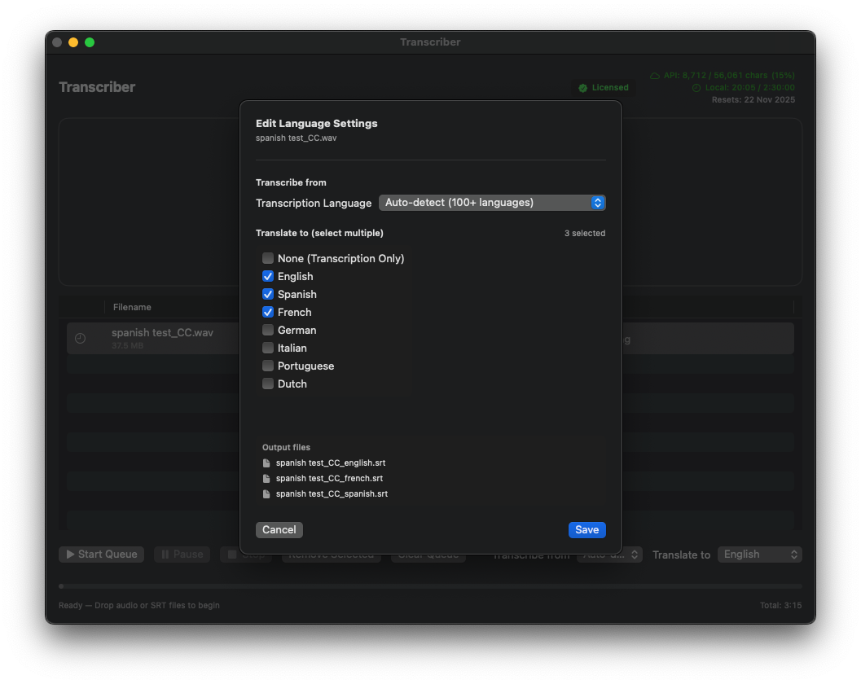The height and width of the screenshot is (684, 861).
Task: Click the spanish test_CC_french.srt file icon
Action: tap(266, 479)
